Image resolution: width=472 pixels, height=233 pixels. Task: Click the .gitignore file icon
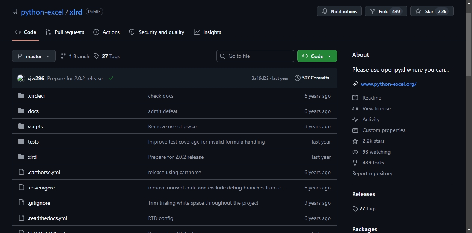(21, 203)
